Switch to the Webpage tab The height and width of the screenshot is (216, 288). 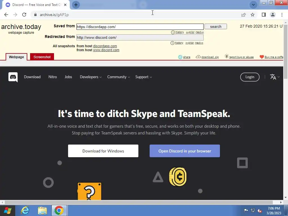16,57
